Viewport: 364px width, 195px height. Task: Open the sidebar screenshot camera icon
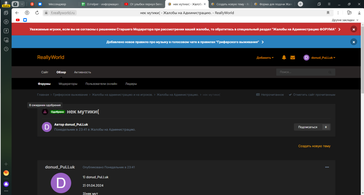[x=6, y=40]
